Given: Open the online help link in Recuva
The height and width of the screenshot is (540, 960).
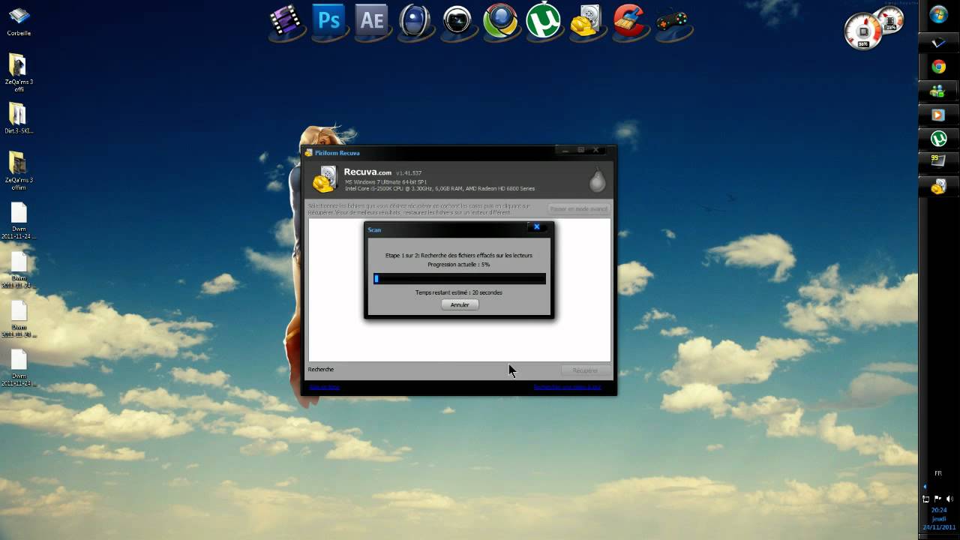Looking at the screenshot, I should 324,387.
